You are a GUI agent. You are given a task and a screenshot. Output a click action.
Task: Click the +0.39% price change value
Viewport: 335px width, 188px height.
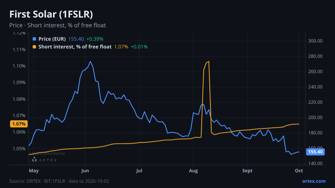(95, 39)
